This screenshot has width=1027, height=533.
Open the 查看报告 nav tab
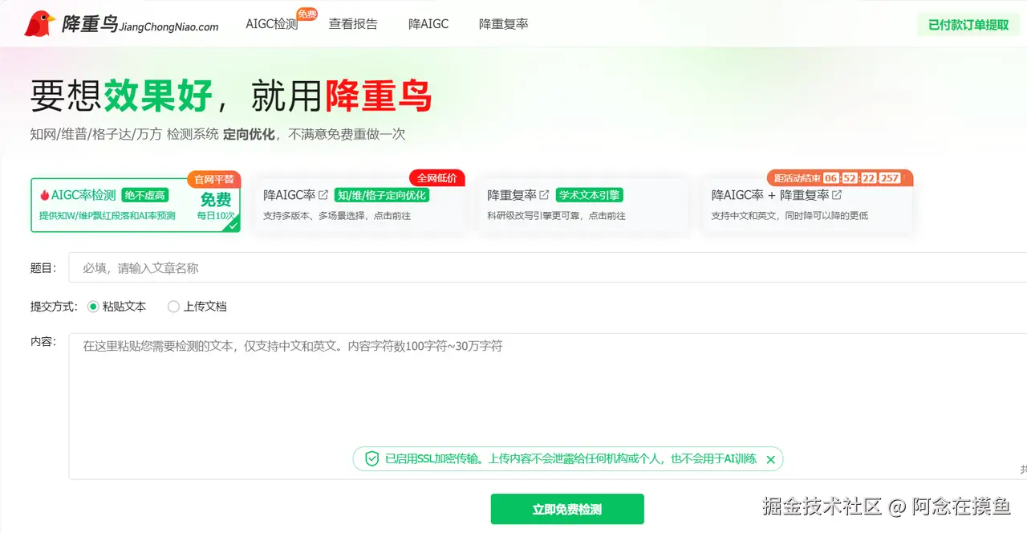tap(353, 24)
